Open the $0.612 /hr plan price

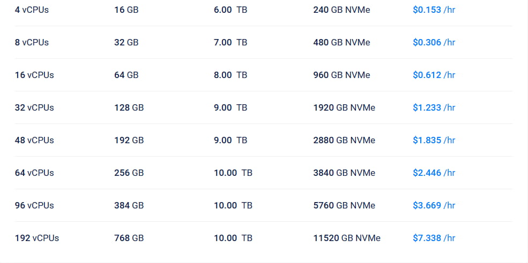tap(434, 75)
